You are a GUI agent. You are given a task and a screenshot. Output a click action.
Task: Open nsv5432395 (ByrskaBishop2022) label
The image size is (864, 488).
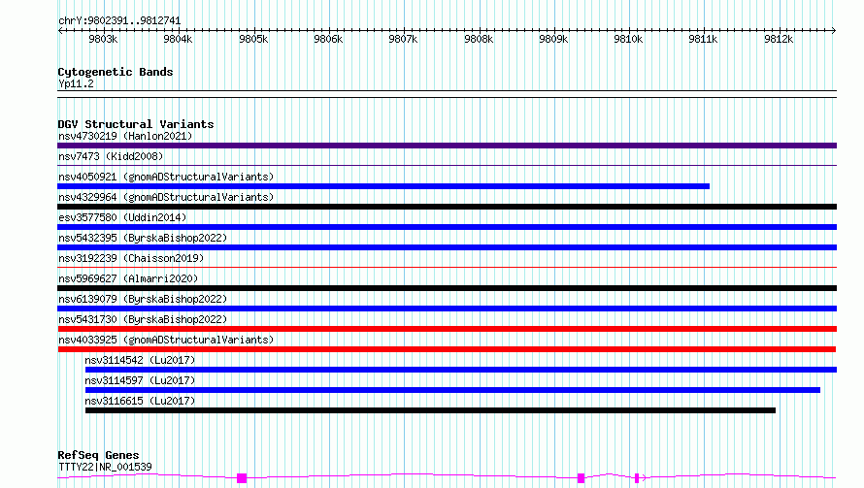[x=143, y=238]
